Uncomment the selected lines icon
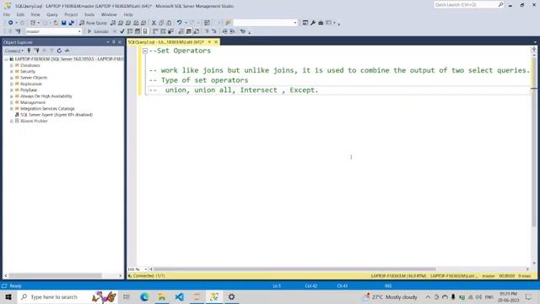This screenshot has width=540, height=304. pos(213,31)
